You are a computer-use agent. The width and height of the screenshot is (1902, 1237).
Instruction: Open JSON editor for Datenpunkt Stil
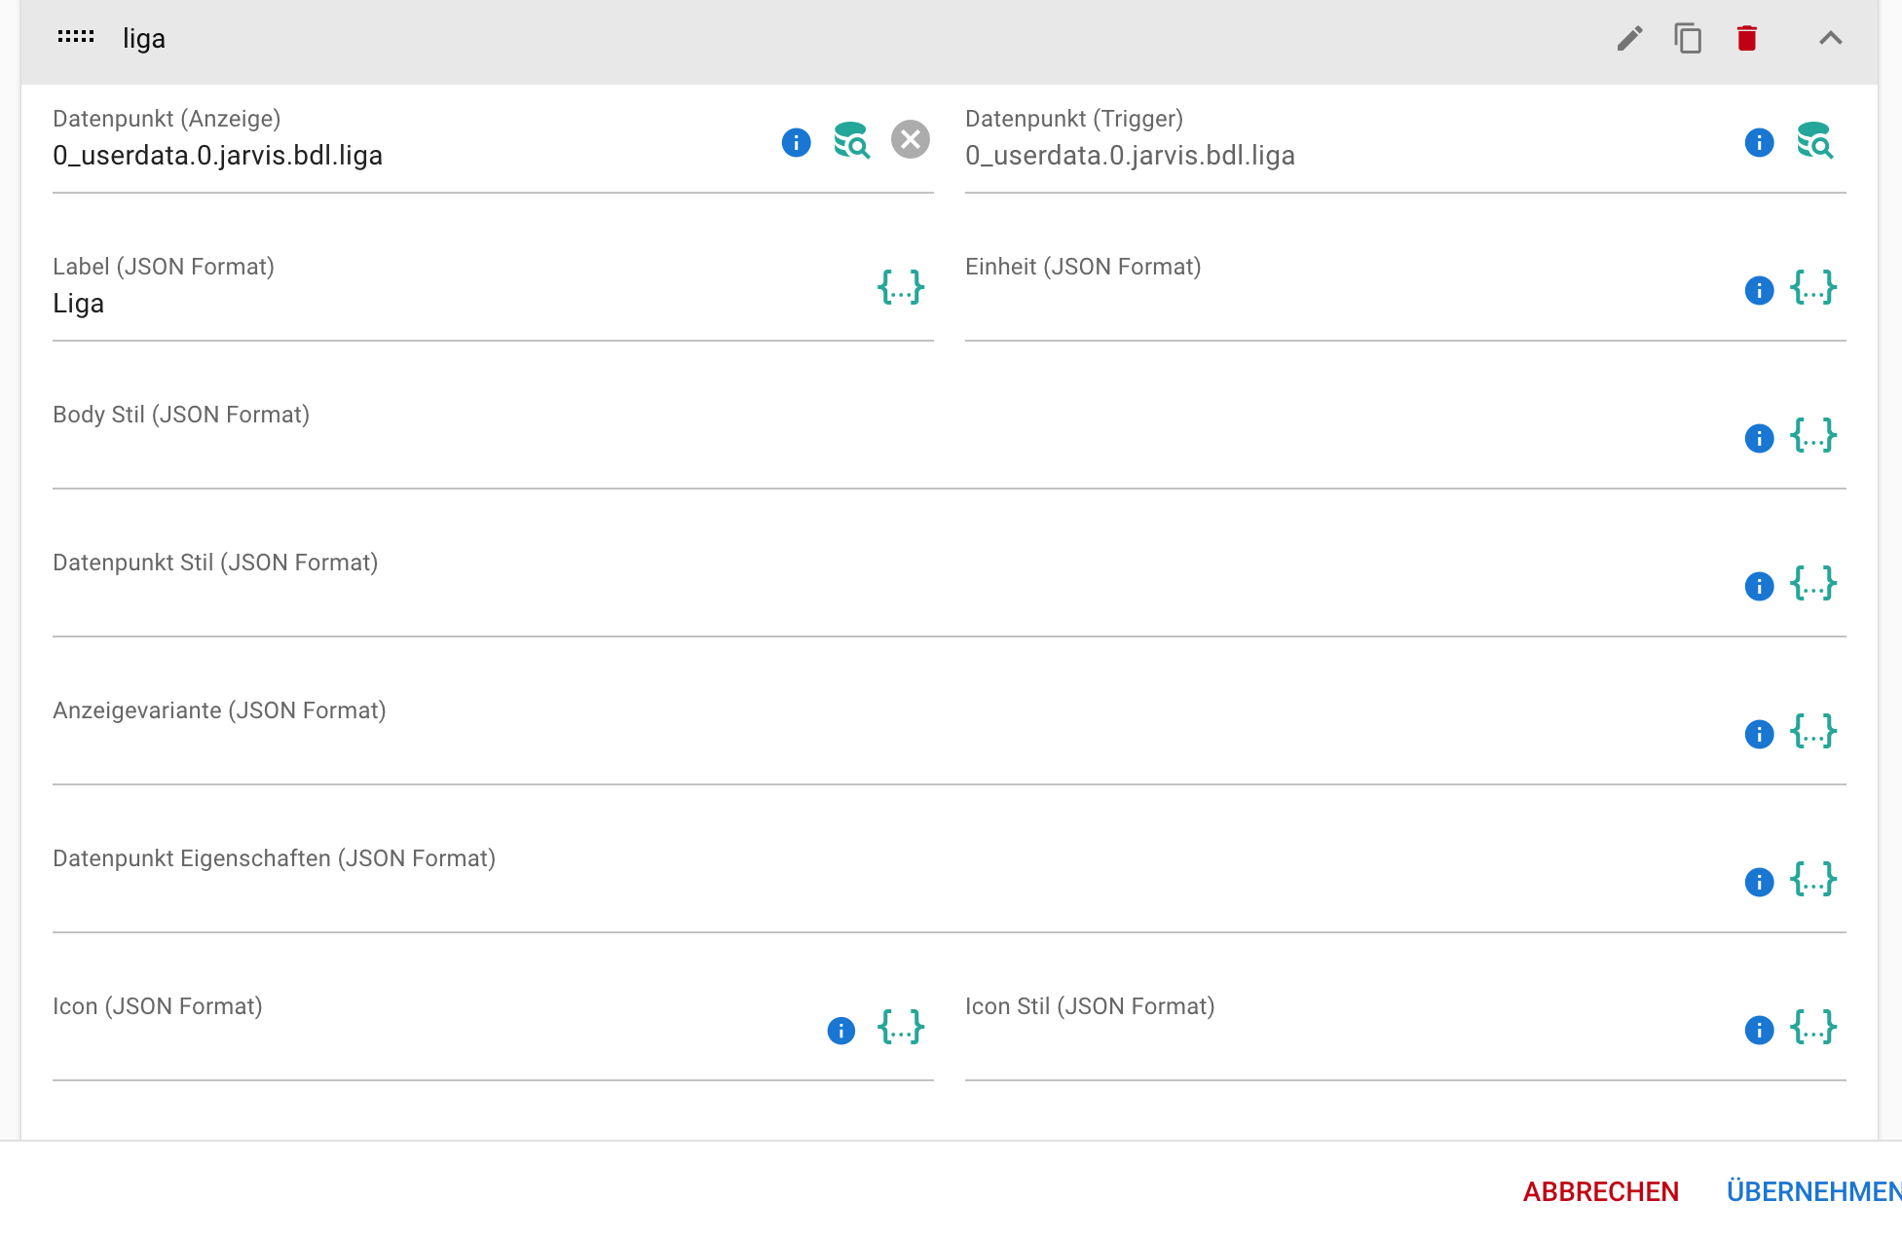[x=1813, y=583]
